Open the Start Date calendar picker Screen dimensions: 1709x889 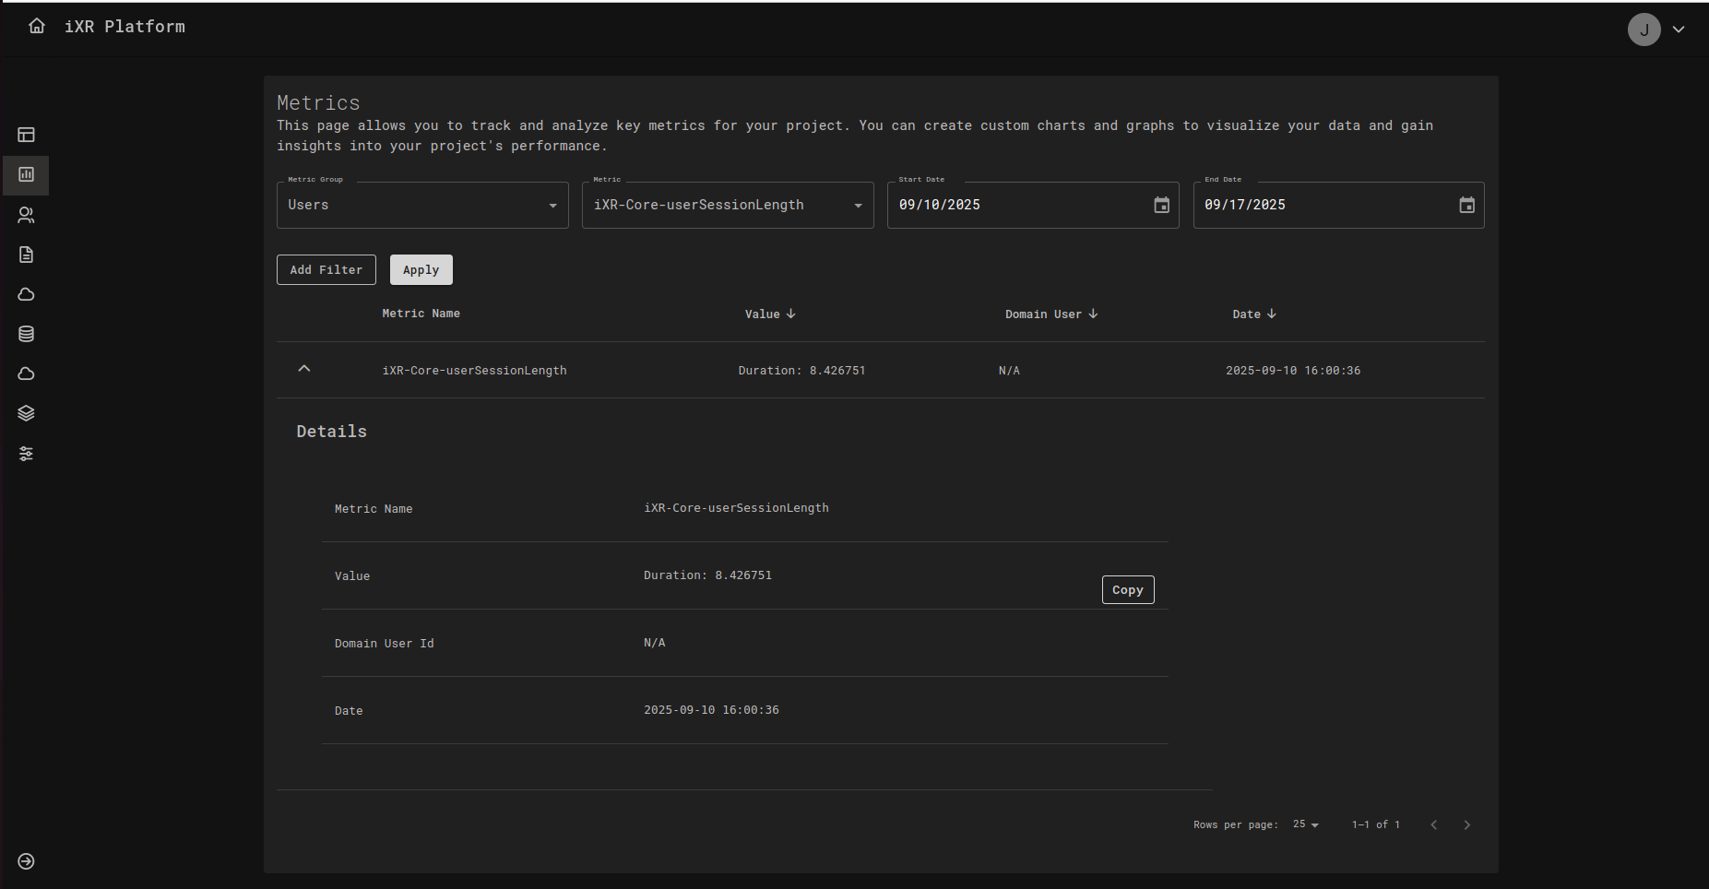pyautogui.click(x=1161, y=205)
